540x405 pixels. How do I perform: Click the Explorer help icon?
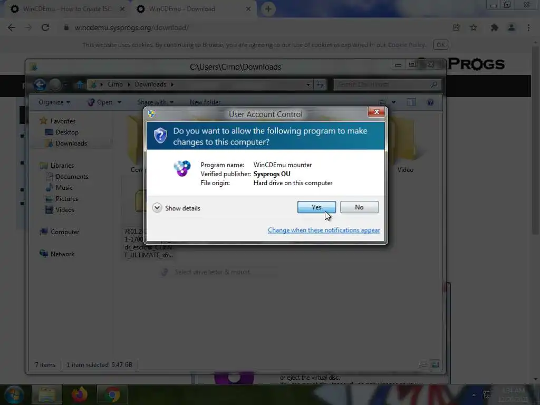click(x=430, y=102)
